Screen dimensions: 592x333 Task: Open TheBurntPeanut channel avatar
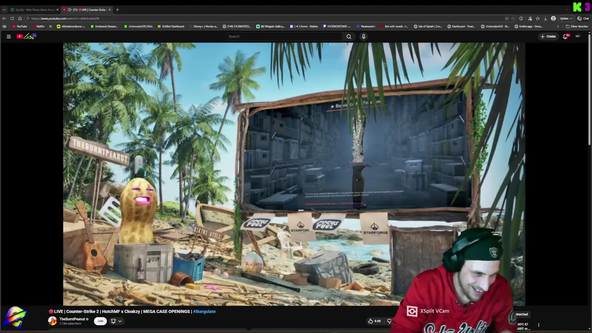click(53, 321)
